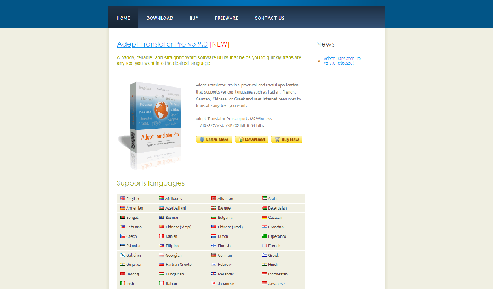Click the French flag icon
This screenshot has width=493, height=289.
(264, 246)
